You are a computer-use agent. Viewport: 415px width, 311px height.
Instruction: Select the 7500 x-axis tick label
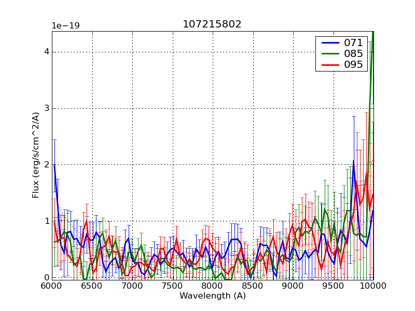point(172,286)
